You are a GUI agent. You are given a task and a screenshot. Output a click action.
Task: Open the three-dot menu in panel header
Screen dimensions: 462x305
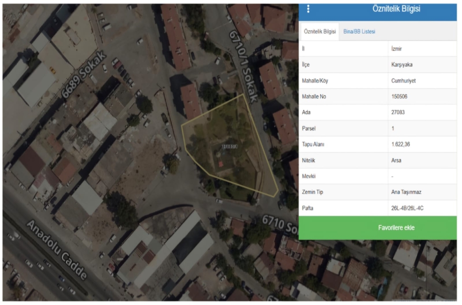pos(308,9)
